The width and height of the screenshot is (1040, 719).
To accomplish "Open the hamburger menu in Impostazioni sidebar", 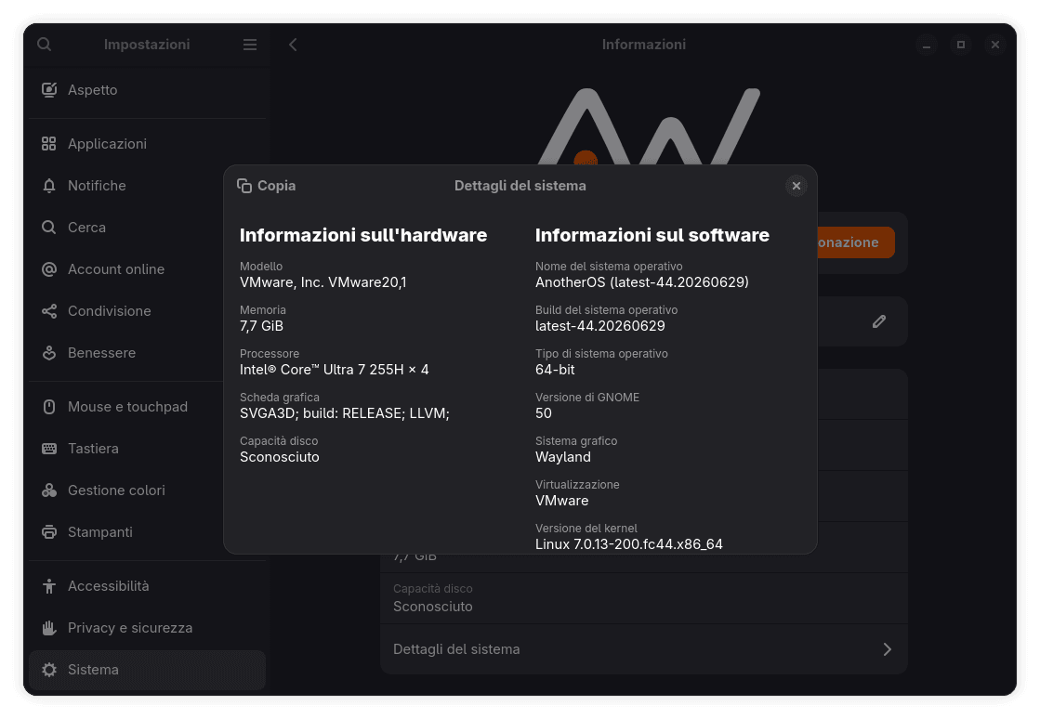I will point(250,45).
